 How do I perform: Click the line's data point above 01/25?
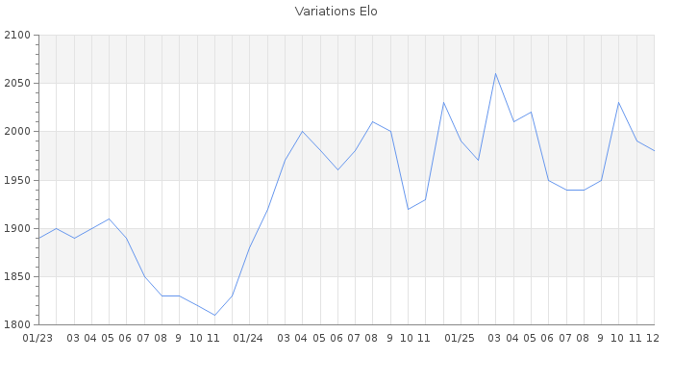(461, 141)
